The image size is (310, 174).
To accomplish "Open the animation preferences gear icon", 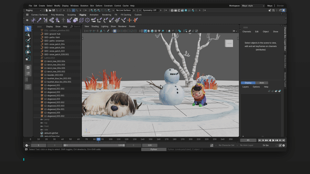I will pos(284,145).
